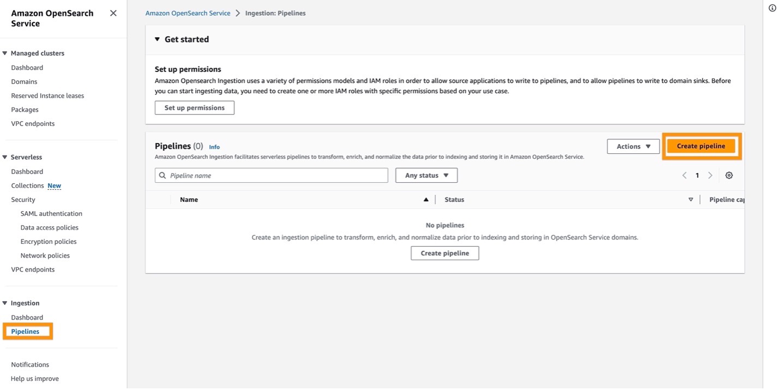
Task: Open Serverless Security section
Action: pyautogui.click(x=23, y=200)
